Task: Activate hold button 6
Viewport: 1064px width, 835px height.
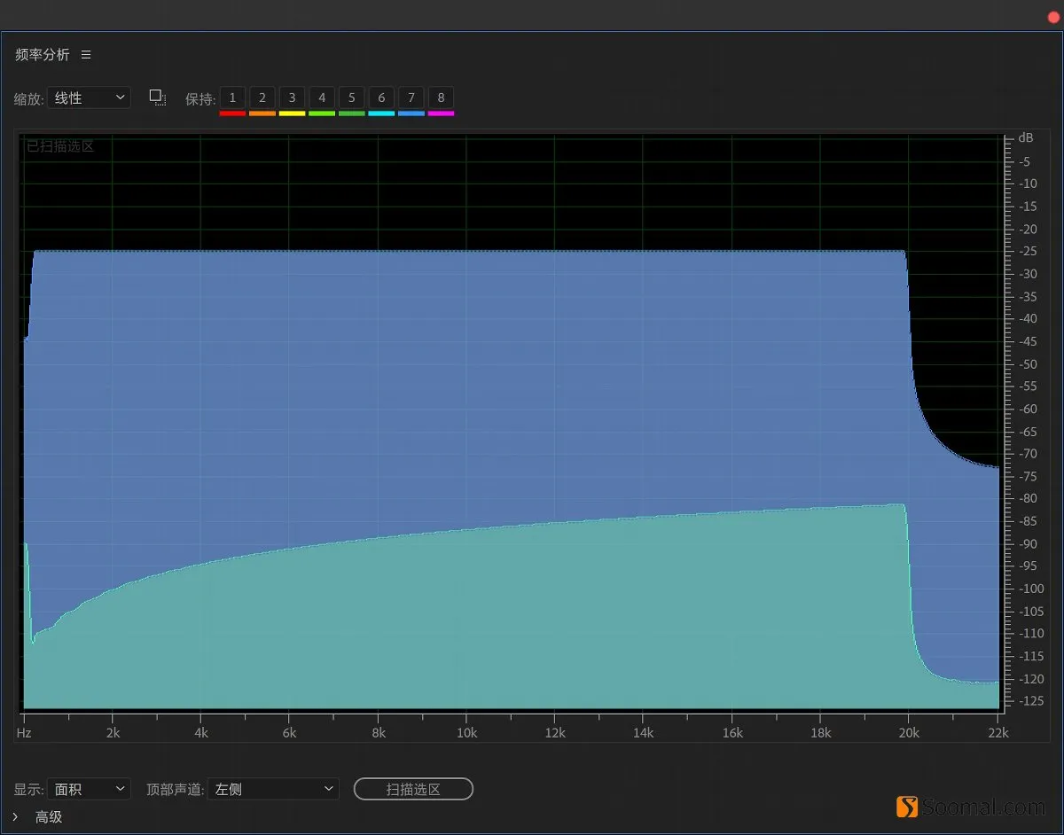Action: pyautogui.click(x=381, y=98)
